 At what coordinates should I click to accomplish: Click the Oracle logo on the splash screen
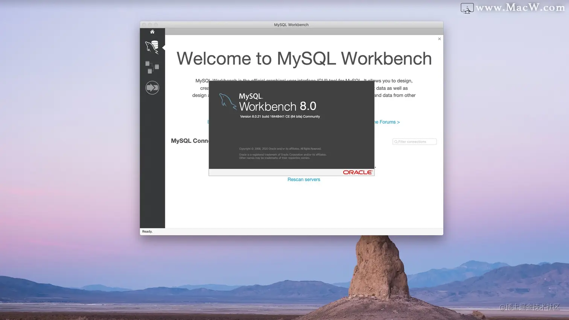(358, 172)
